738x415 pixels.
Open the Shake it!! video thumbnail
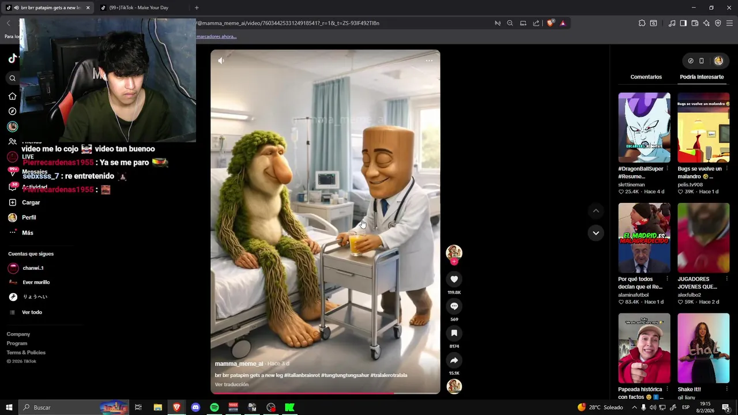703,348
